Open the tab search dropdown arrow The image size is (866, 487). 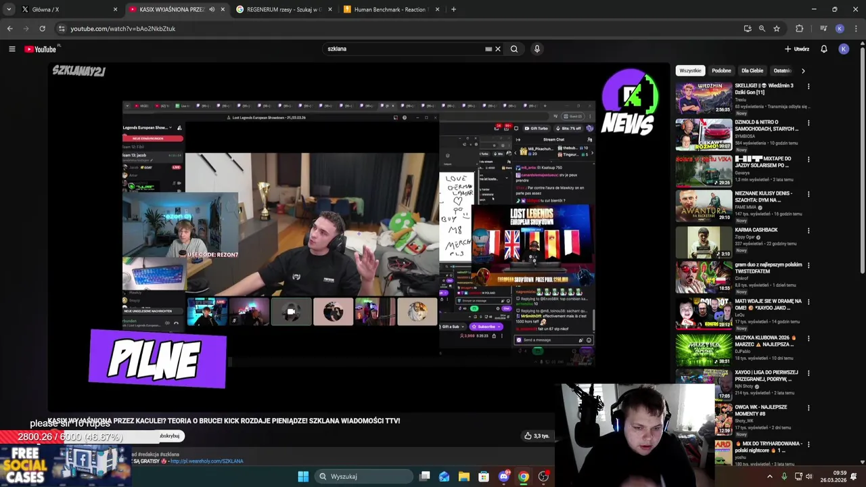click(9, 9)
